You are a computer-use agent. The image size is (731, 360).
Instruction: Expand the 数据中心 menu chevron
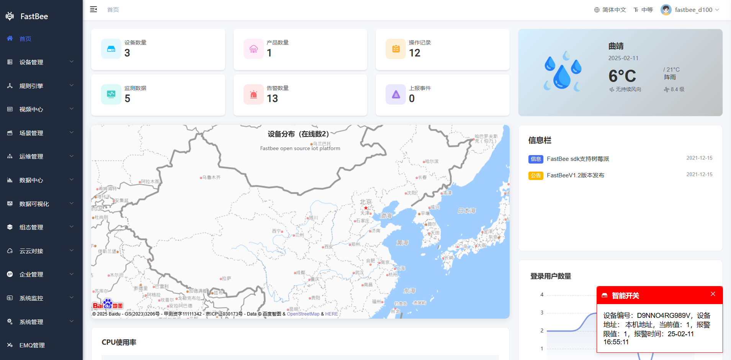[72, 180]
